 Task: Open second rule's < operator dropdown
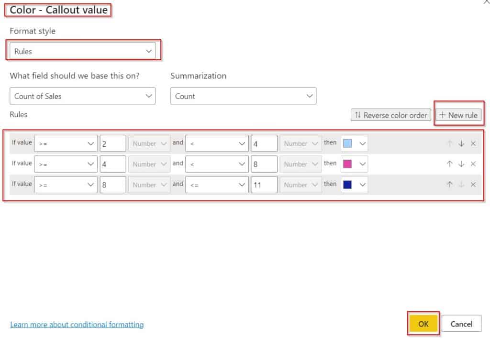217,164
